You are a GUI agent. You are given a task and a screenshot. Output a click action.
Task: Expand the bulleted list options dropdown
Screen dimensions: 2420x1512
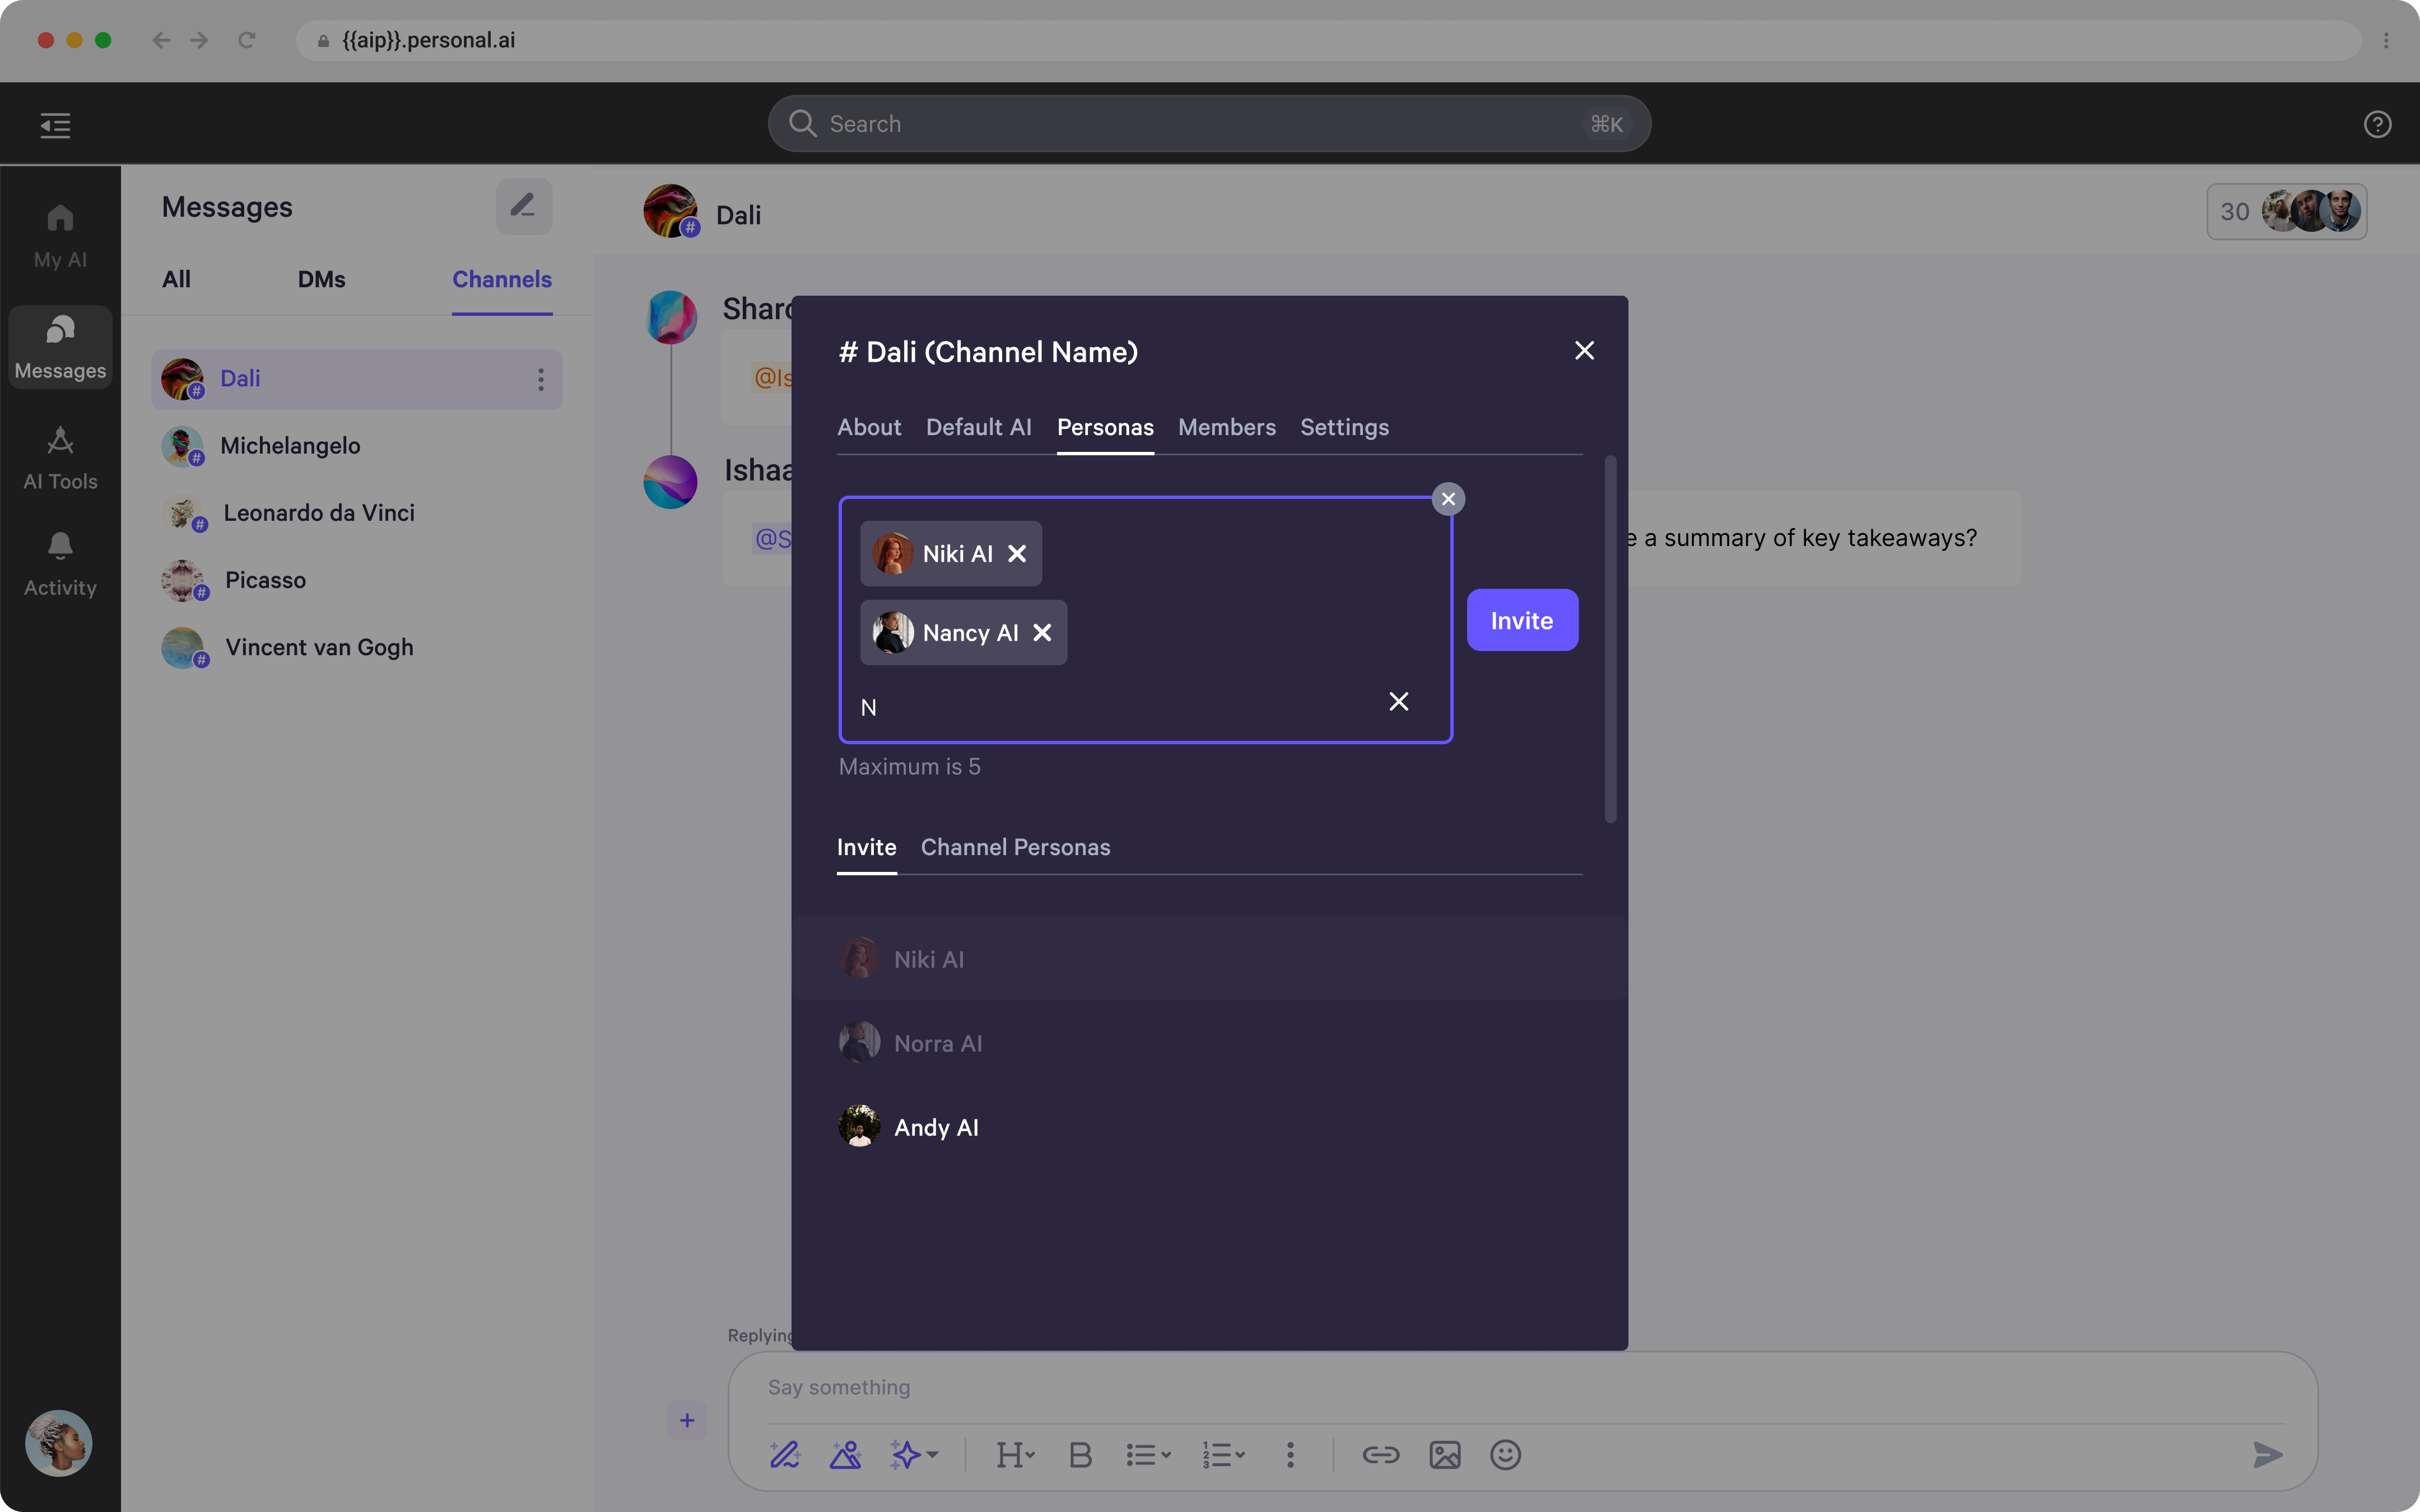point(1147,1454)
